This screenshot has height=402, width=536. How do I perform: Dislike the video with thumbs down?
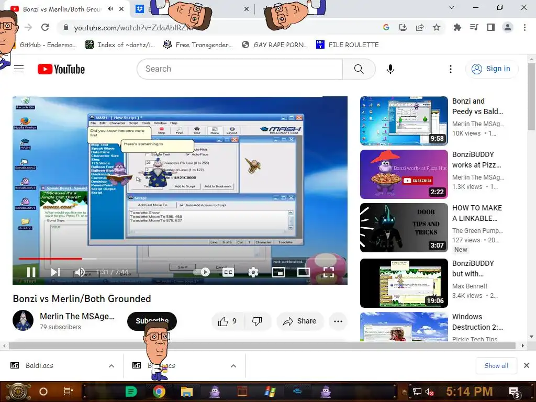point(258,321)
